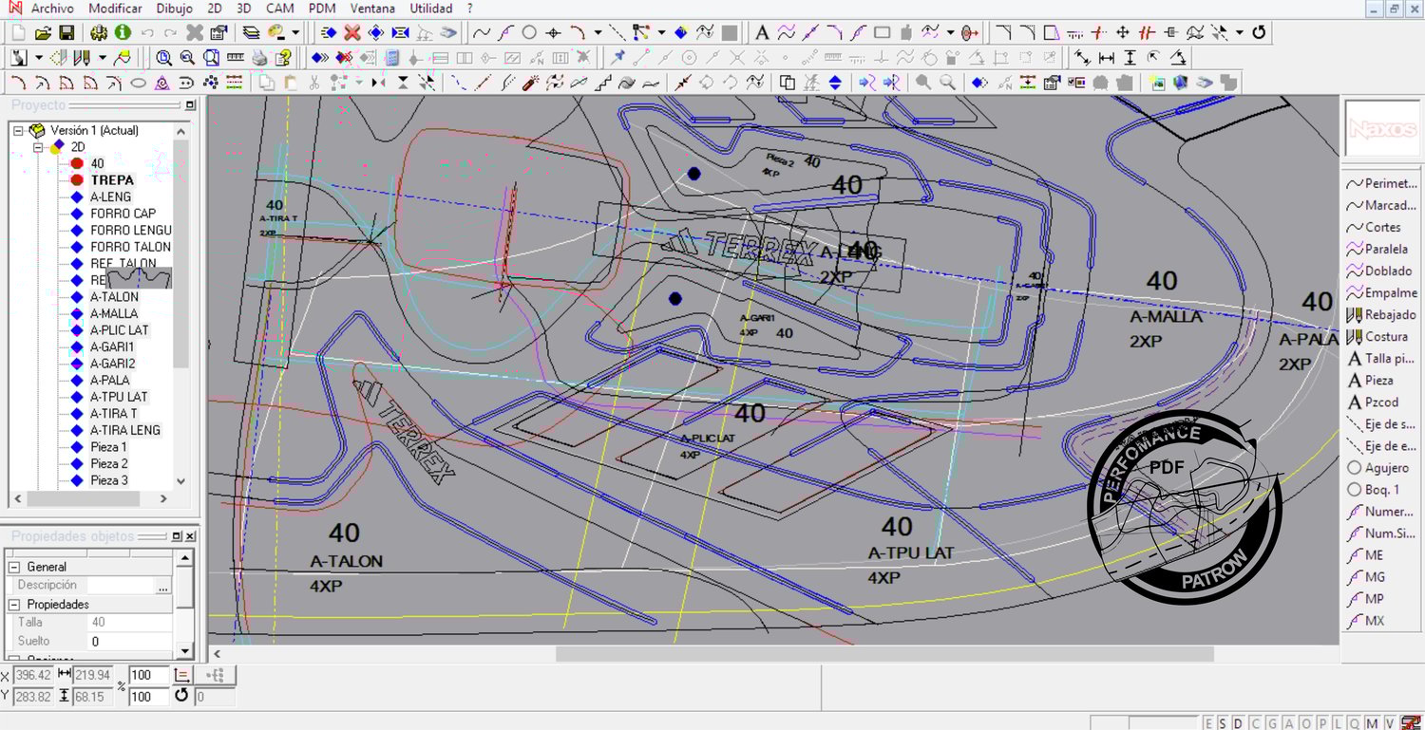Click the Descripción ellipsis button

(162, 586)
